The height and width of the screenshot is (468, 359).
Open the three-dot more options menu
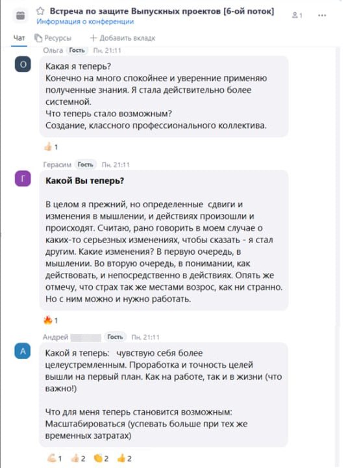coord(322,15)
